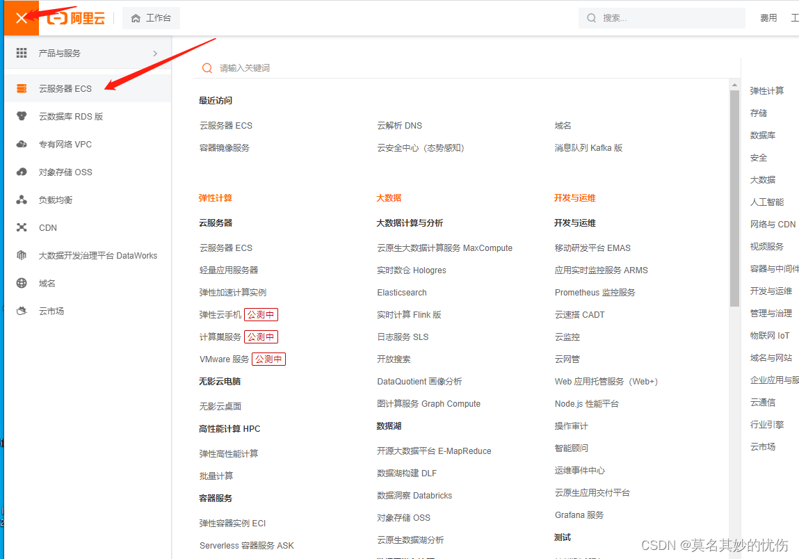The image size is (799, 559).
Task: Click the scrollbar up arrow
Action: (734, 85)
